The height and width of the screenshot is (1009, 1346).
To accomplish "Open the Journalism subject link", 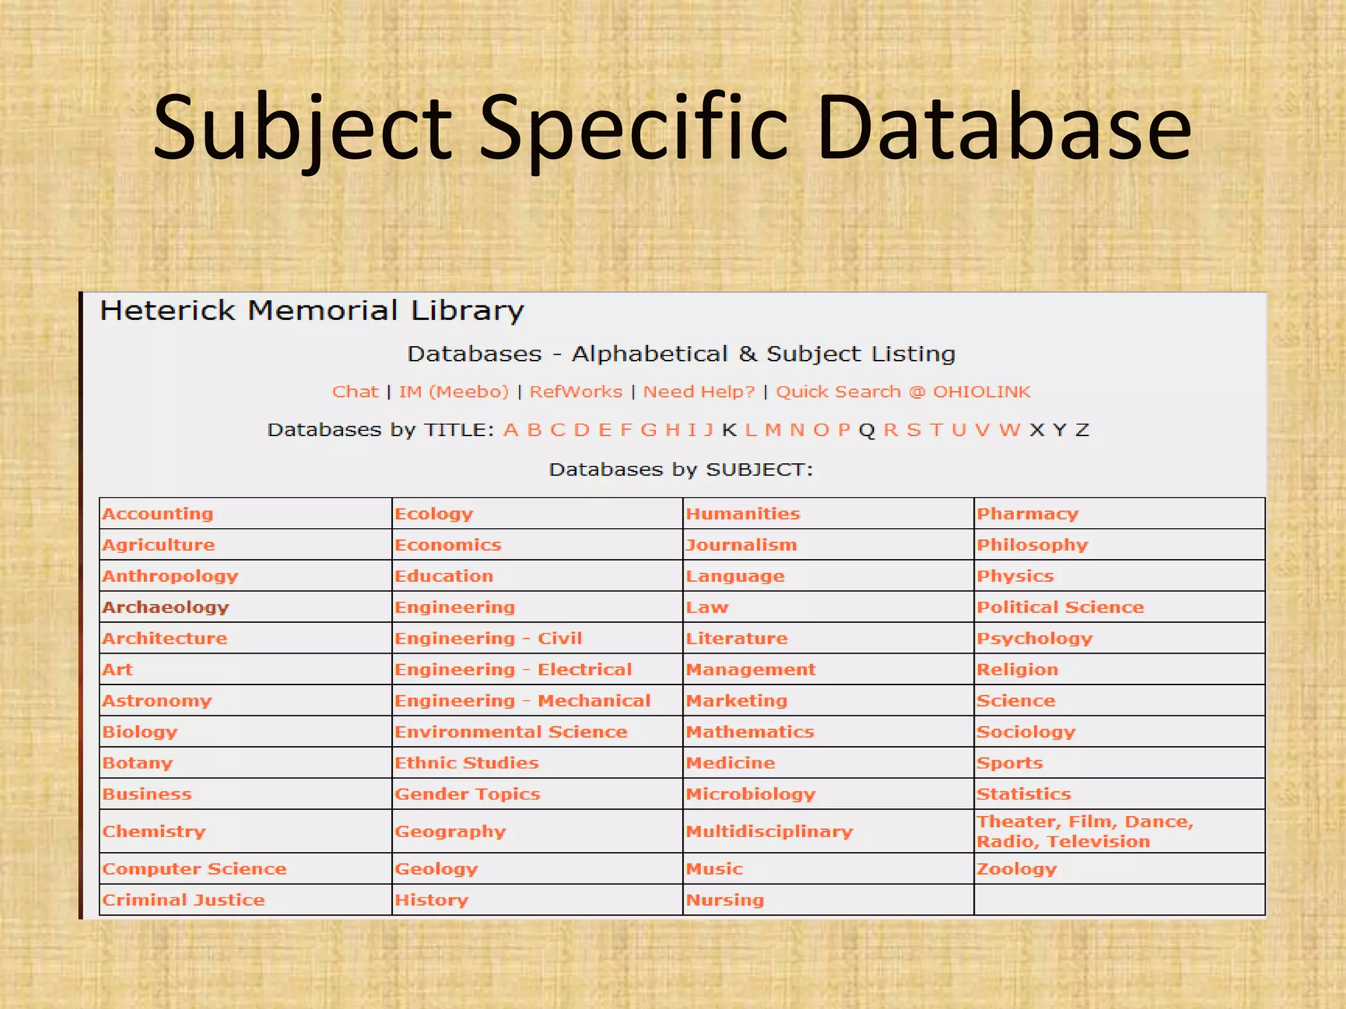I will (741, 545).
